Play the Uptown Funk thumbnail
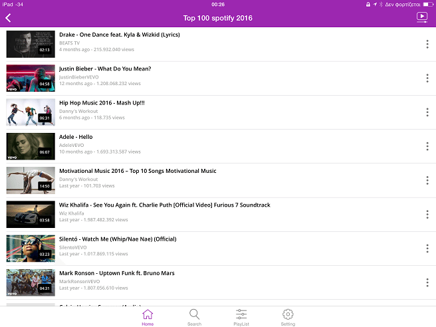This screenshot has height=327, width=436. (x=31, y=282)
